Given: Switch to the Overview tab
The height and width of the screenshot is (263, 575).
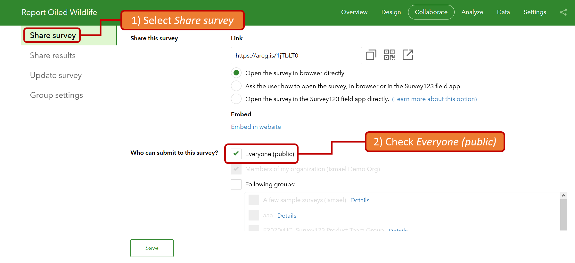Looking at the screenshot, I should [x=354, y=12].
